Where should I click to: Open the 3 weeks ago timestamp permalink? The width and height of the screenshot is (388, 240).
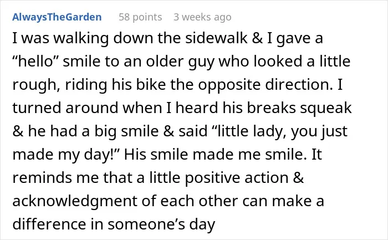coord(202,17)
